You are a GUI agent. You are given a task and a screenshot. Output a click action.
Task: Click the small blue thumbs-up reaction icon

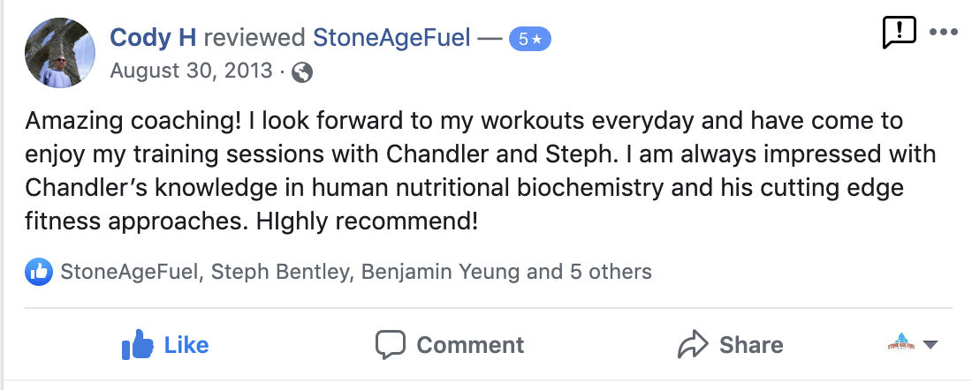click(40, 272)
